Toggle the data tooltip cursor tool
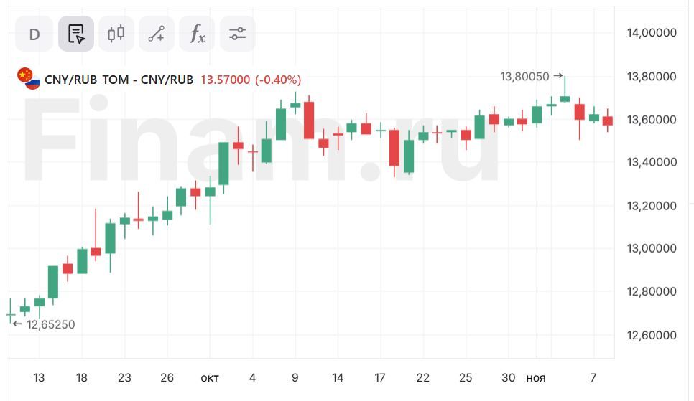 coord(76,34)
